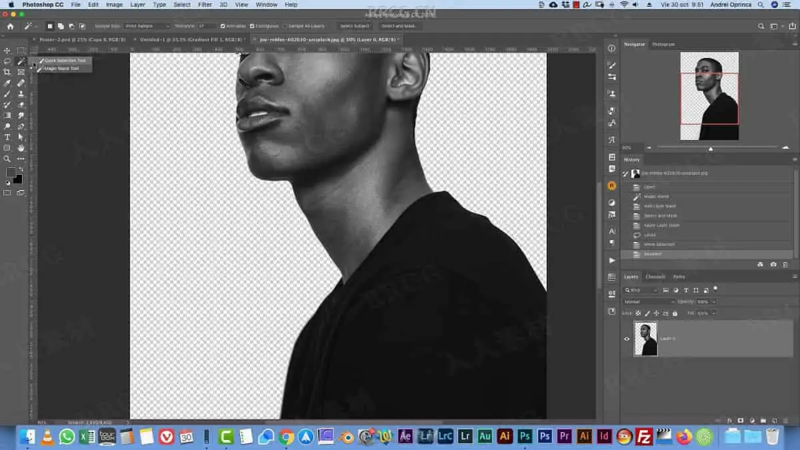Toggle the Contiguous checkbox

(252, 26)
